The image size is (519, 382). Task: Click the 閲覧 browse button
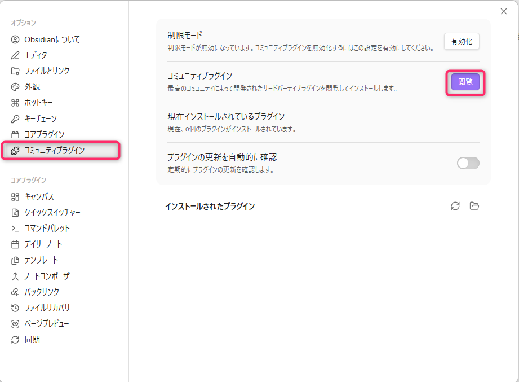(465, 82)
